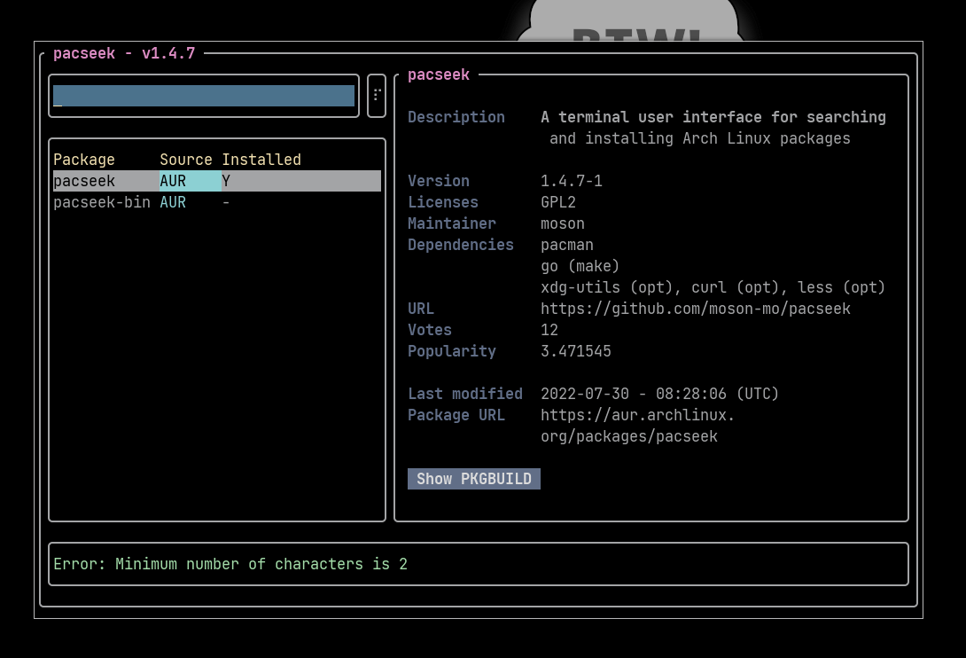Click the package description text
The image size is (966, 658).
(713, 128)
